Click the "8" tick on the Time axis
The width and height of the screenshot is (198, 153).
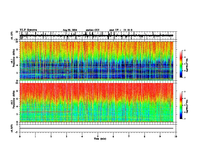coord(144,136)
